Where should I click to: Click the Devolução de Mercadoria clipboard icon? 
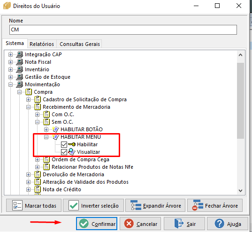tap(38, 174)
